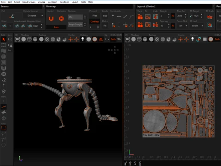Click the pin constraint icon
221x166 pixels.
pos(113,16)
